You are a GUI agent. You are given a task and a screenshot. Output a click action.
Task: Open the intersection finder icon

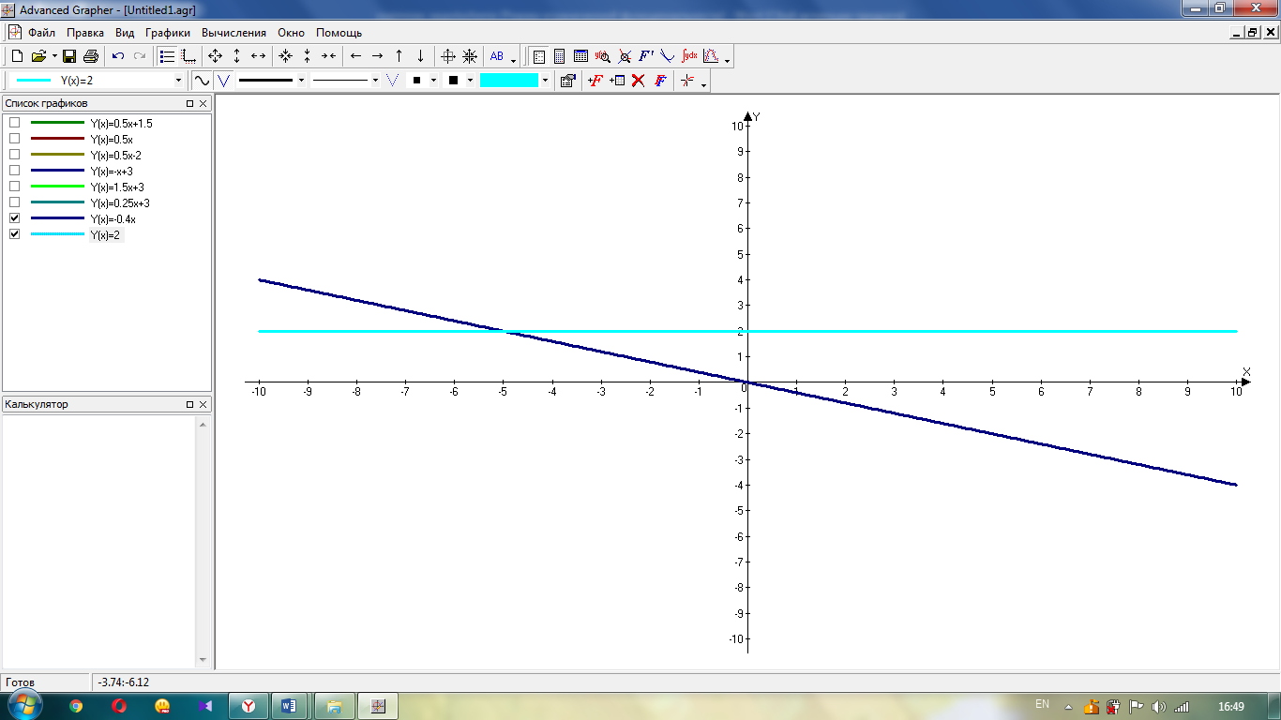(625, 56)
